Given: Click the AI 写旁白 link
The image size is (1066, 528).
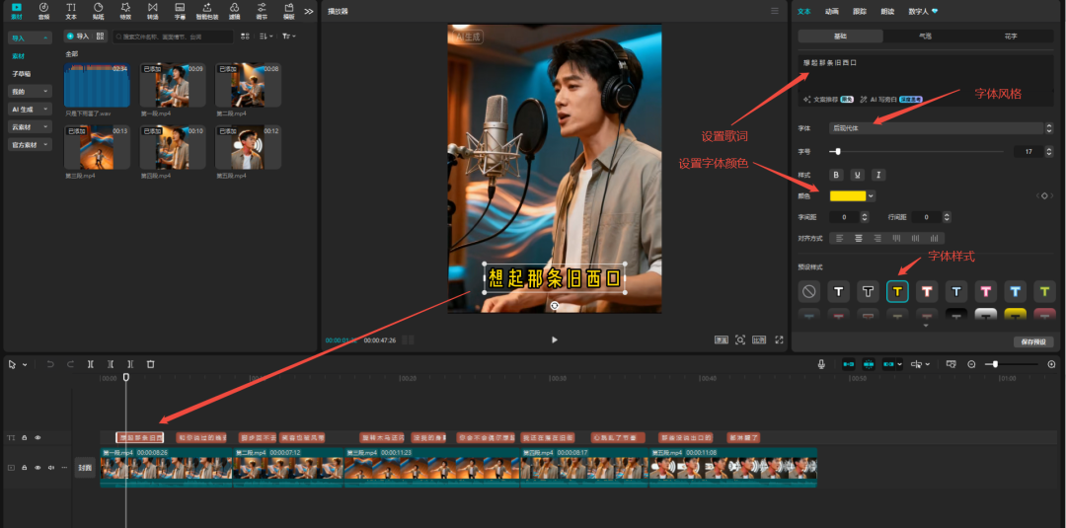Looking at the screenshot, I should [x=890, y=99].
